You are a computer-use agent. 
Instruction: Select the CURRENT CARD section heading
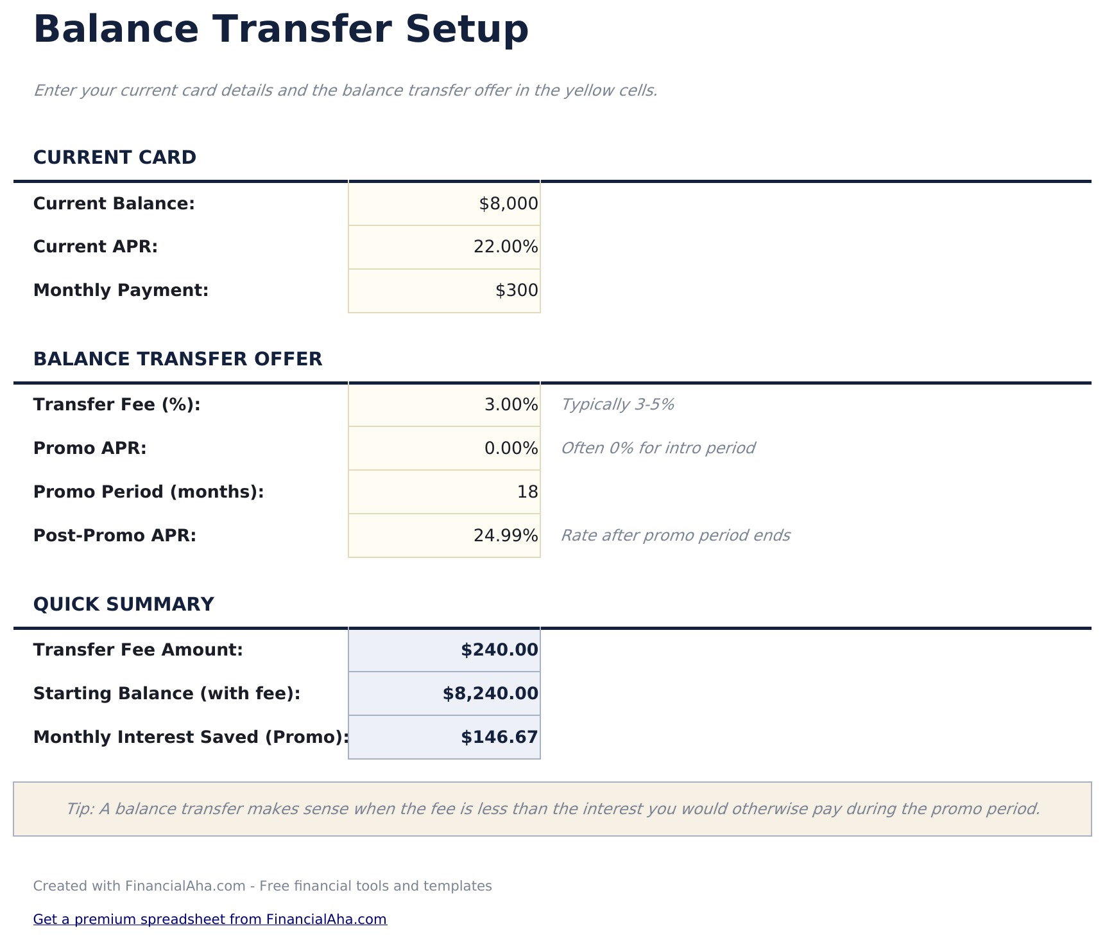click(x=115, y=157)
